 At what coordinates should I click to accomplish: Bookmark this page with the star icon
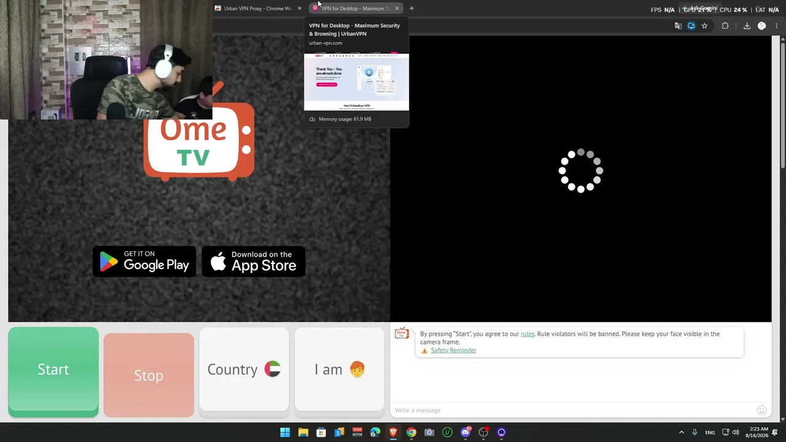(x=704, y=26)
